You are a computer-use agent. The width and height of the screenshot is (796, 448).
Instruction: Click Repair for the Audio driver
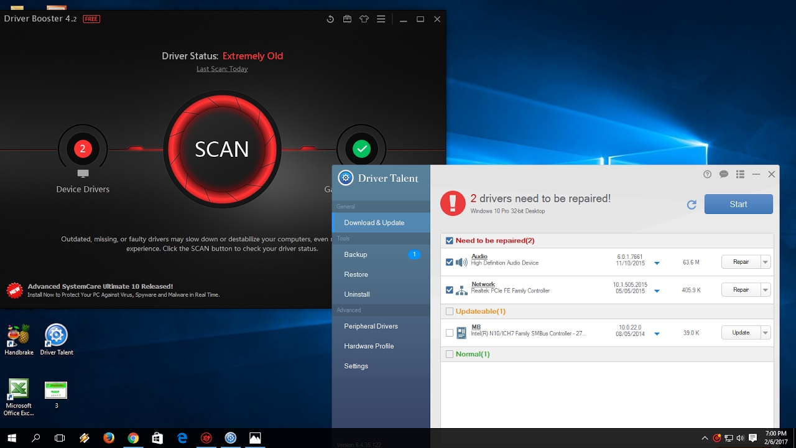[x=741, y=262]
